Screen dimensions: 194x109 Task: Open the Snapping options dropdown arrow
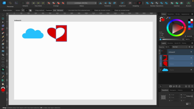(x=143, y=3)
